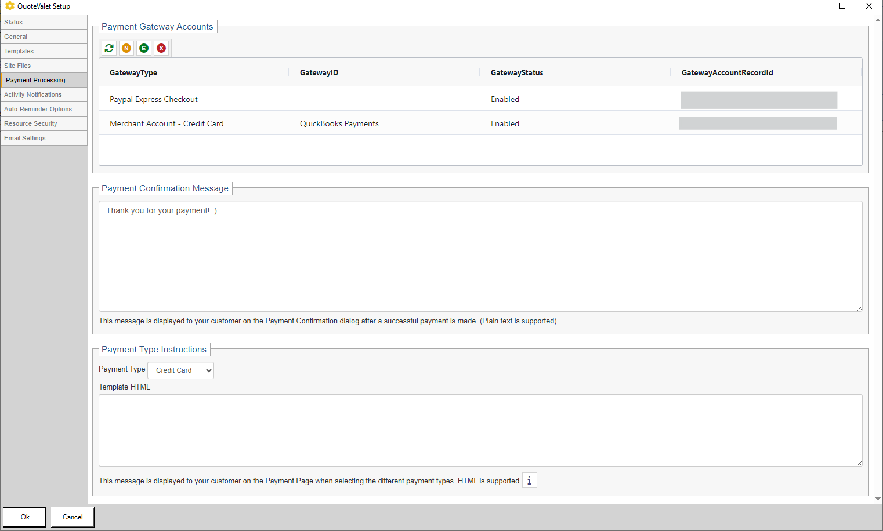
Task: Open the Payment Type dropdown
Action: pyautogui.click(x=181, y=370)
